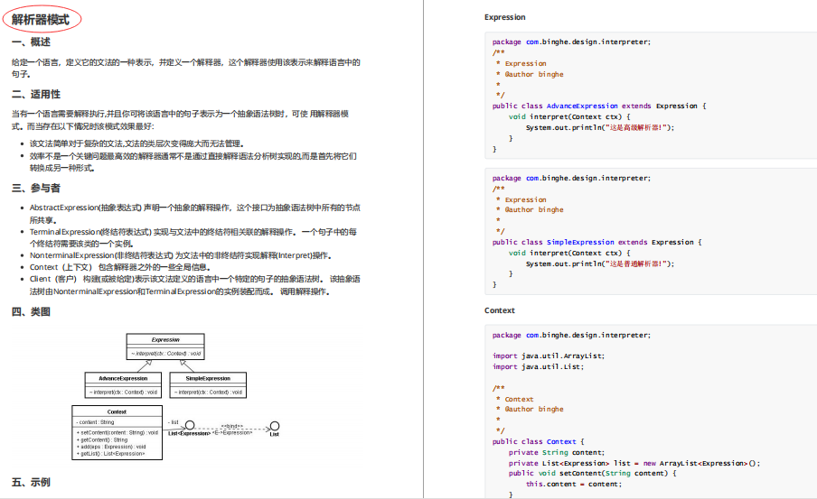This screenshot has width=817, height=499.
Task: Select the heading "五、示例"
Action: (x=31, y=483)
